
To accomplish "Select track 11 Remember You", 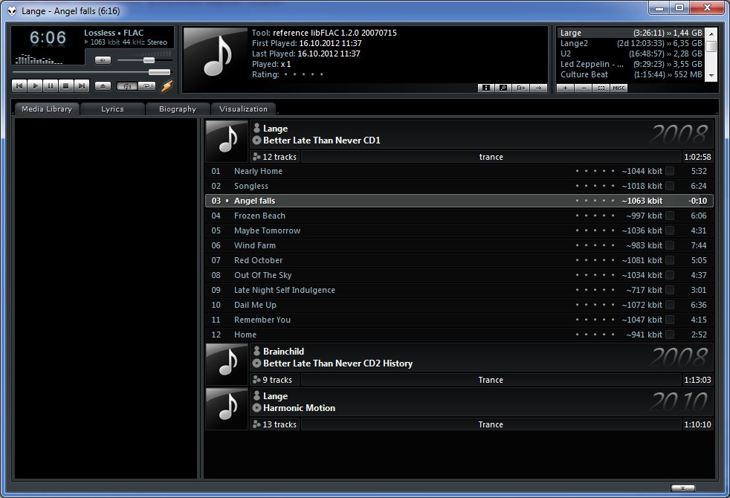I will click(459, 320).
